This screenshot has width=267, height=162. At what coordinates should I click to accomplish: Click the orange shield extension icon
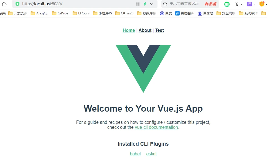coord(261,4)
